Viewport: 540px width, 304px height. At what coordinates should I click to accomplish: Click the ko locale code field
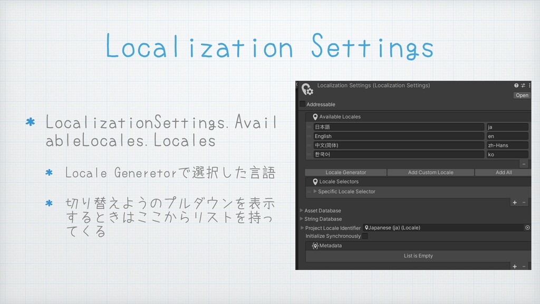[507, 155]
